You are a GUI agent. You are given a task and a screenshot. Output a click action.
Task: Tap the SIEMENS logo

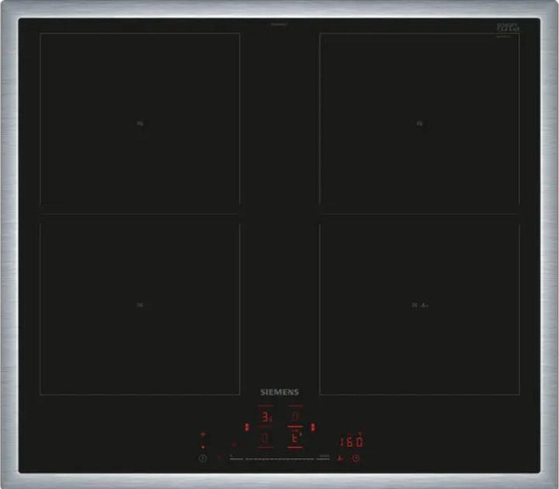coord(279,392)
